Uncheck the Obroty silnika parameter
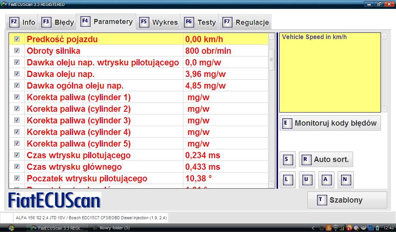396x232 pixels. coord(17,51)
